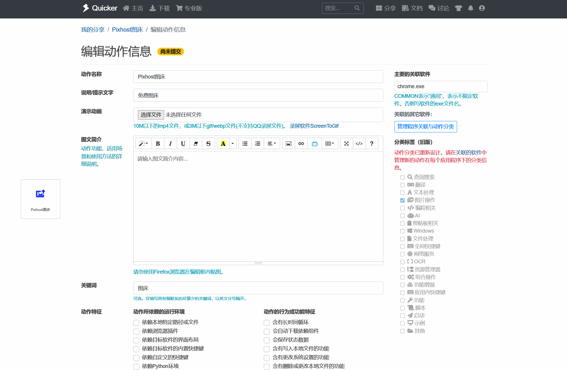This screenshot has height=370, width=567.
Task: Apply strikethrough formatting
Action: click(x=208, y=144)
